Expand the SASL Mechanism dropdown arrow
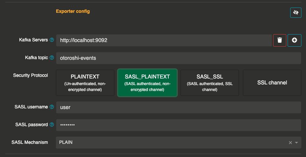 296,143
